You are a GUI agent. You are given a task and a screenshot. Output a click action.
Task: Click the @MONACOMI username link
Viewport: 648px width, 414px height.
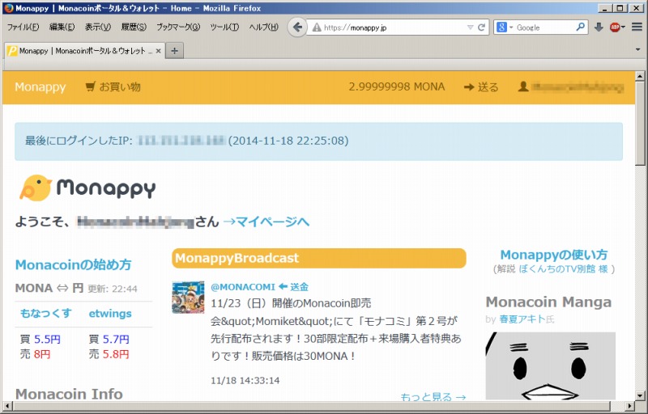(x=243, y=286)
